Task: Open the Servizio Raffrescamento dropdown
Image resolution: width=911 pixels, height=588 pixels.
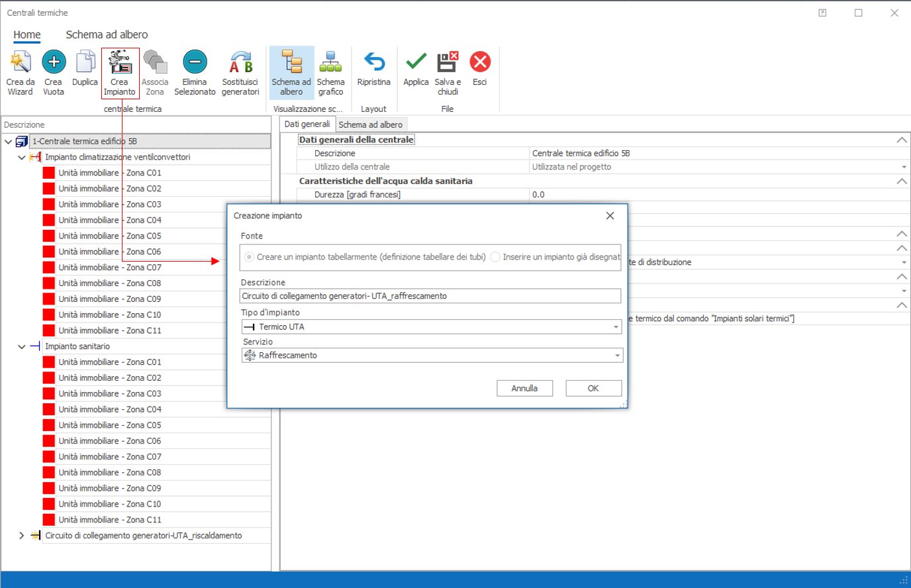Action: click(616, 356)
